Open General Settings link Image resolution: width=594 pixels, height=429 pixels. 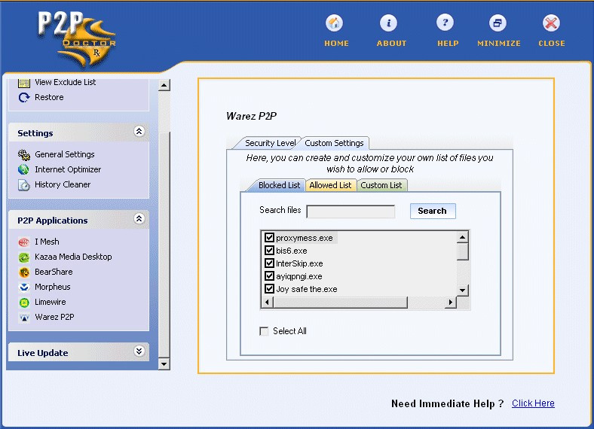click(65, 154)
